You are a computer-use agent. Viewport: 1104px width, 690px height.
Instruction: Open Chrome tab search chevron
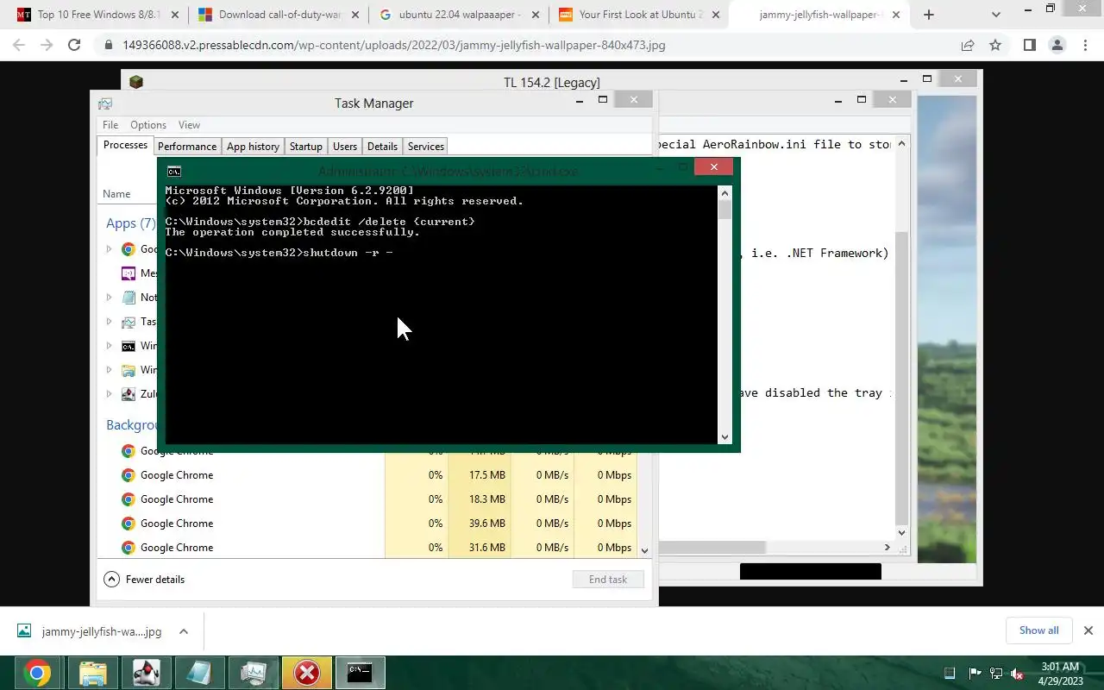pos(996,15)
